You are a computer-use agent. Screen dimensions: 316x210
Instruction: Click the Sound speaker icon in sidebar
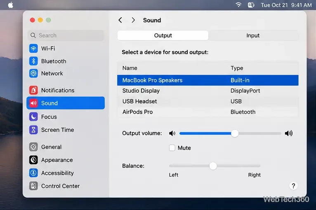(x=33, y=103)
